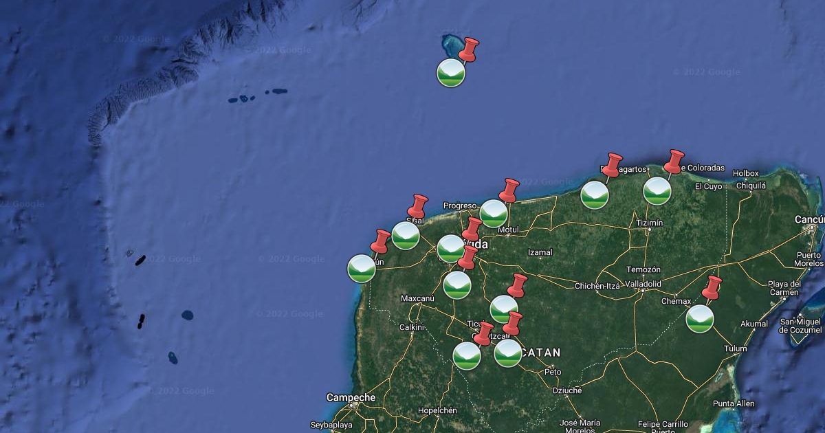Click the Playa del Carmen label
This screenshot has height=433, width=825.
(784, 288)
